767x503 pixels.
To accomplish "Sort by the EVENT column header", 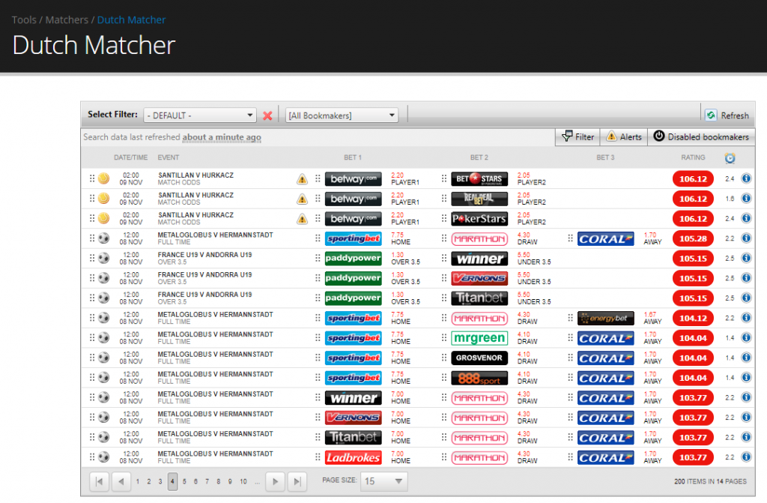I will click(169, 157).
